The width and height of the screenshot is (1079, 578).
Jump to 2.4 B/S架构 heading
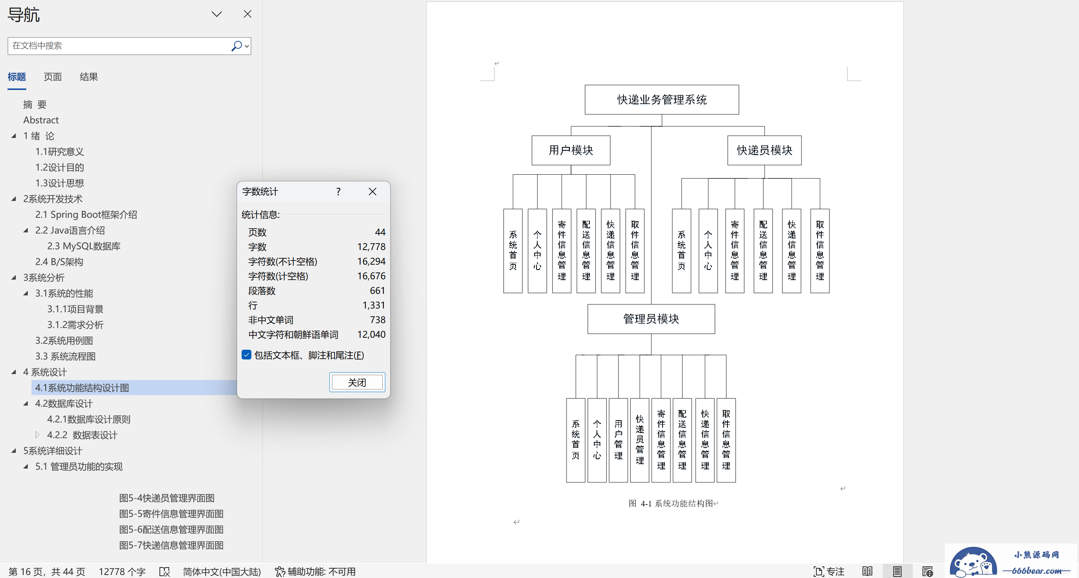[x=59, y=262]
